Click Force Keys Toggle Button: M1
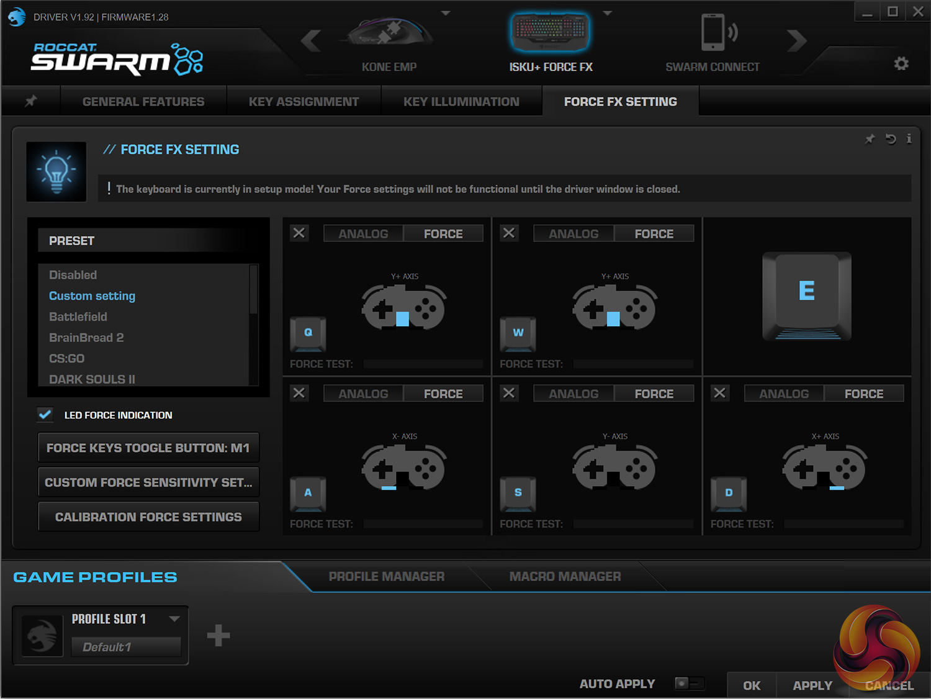Image resolution: width=931 pixels, height=699 pixels. 148,448
